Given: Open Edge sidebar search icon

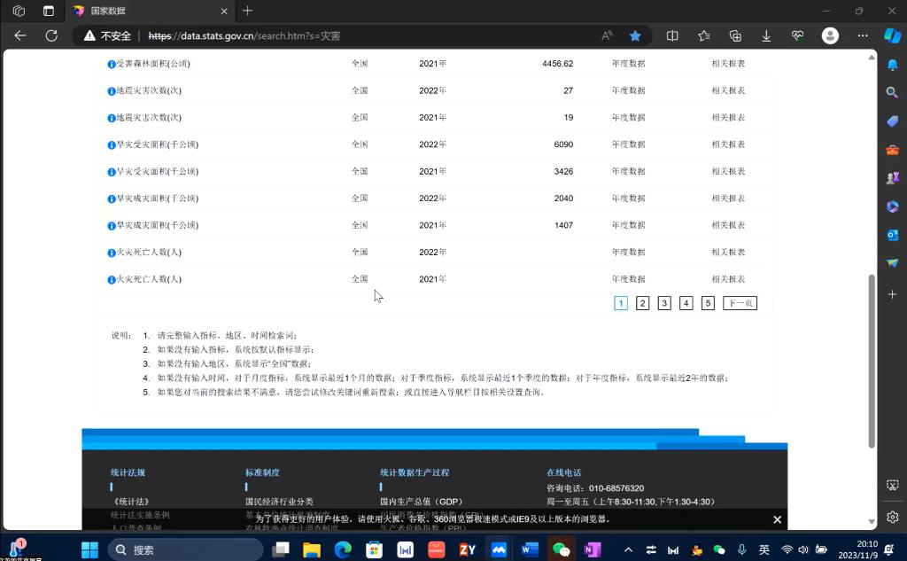Looking at the screenshot, I should coord(893,92).
